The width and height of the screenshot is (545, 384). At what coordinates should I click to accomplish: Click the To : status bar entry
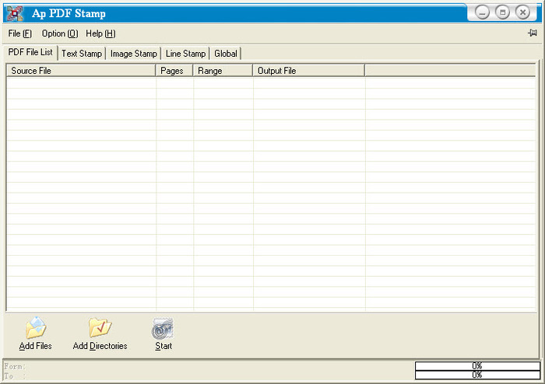15,375
